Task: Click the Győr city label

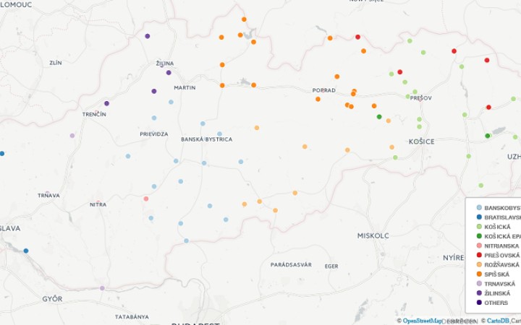Action: pos(52,299)
